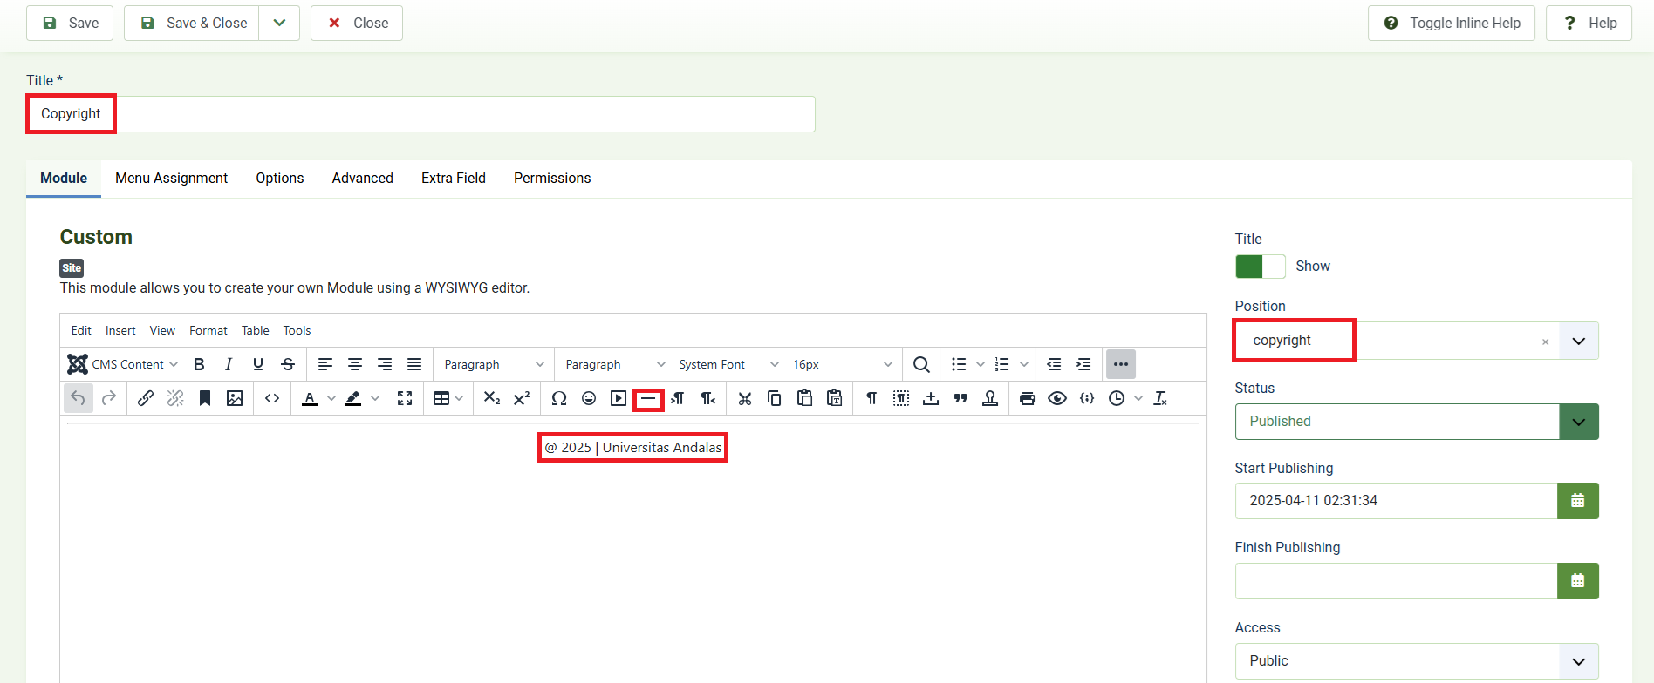Click the fullscreen editor icon

(405, 398)
